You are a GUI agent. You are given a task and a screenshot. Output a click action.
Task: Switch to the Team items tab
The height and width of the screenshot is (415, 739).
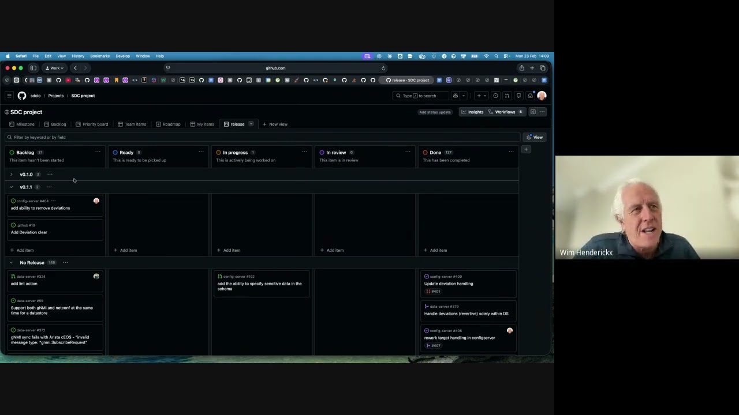point(132,124)
